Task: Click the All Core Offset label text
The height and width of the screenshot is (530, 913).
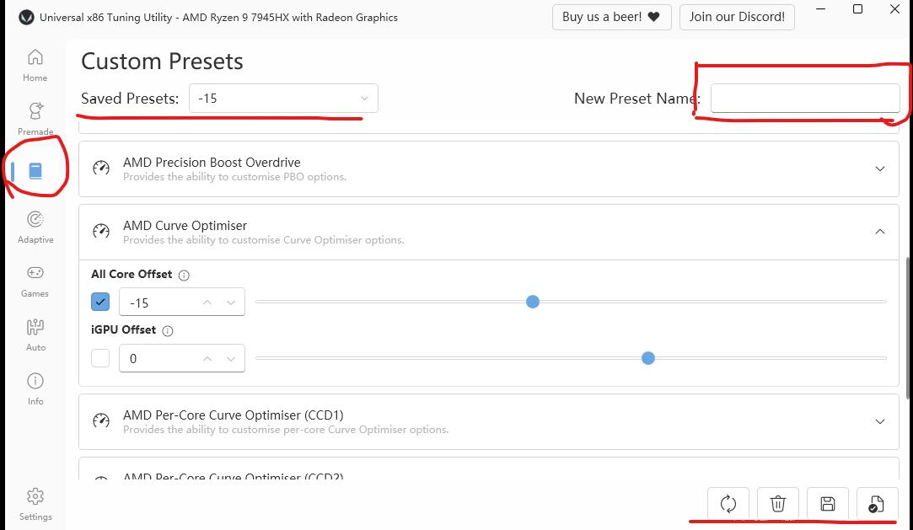Action: (x=132, y=274)
